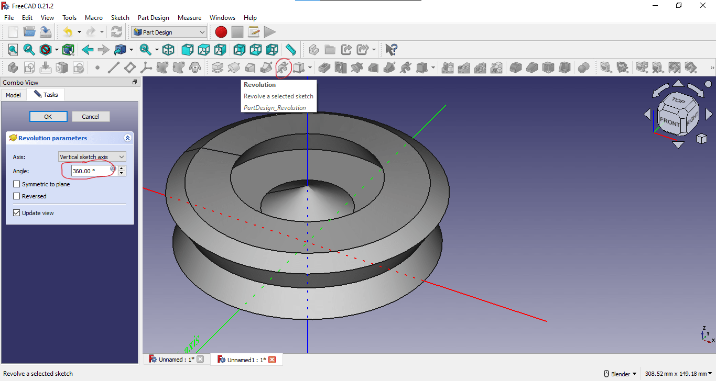Collapse the Revolution parameters section
Screen dimensions: 716x381
click(x=127, y=138)
